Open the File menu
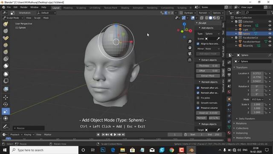This screenshot has width=273, height=154. [9, 7]
